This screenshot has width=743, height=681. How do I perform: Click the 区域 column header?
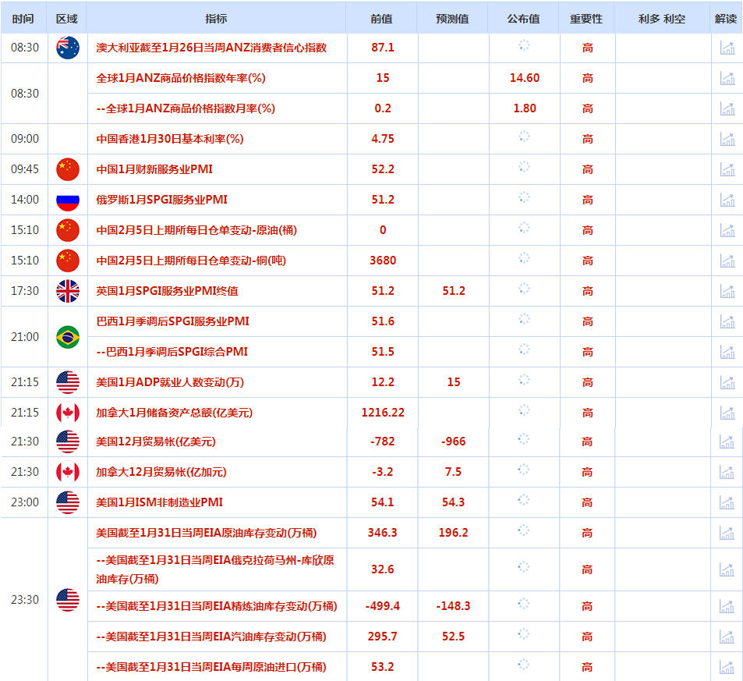tap(67, 19)
